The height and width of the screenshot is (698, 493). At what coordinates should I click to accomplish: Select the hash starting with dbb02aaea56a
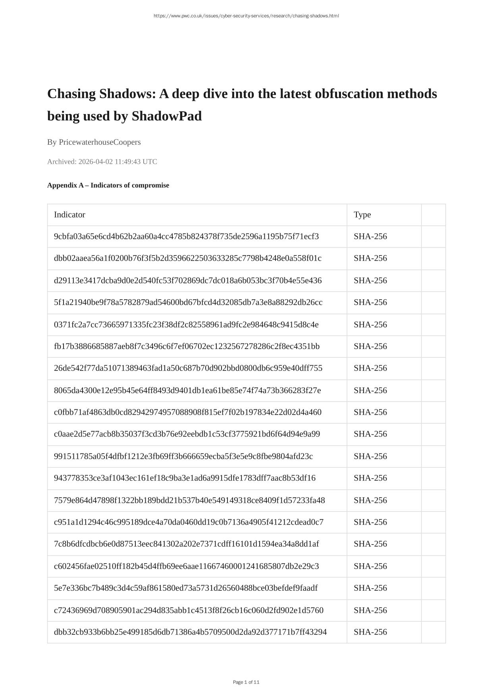187,258
